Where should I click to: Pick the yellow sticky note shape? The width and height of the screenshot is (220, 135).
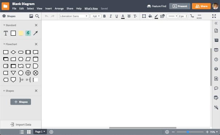pos(21,33)
